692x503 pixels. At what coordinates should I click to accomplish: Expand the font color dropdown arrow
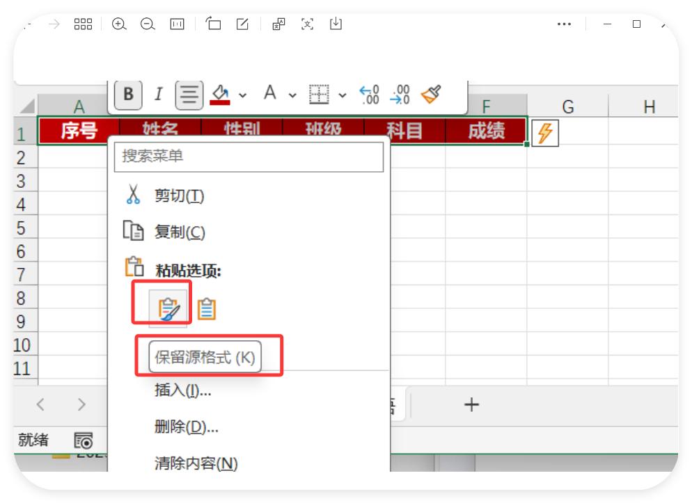(x=292, y=95)
